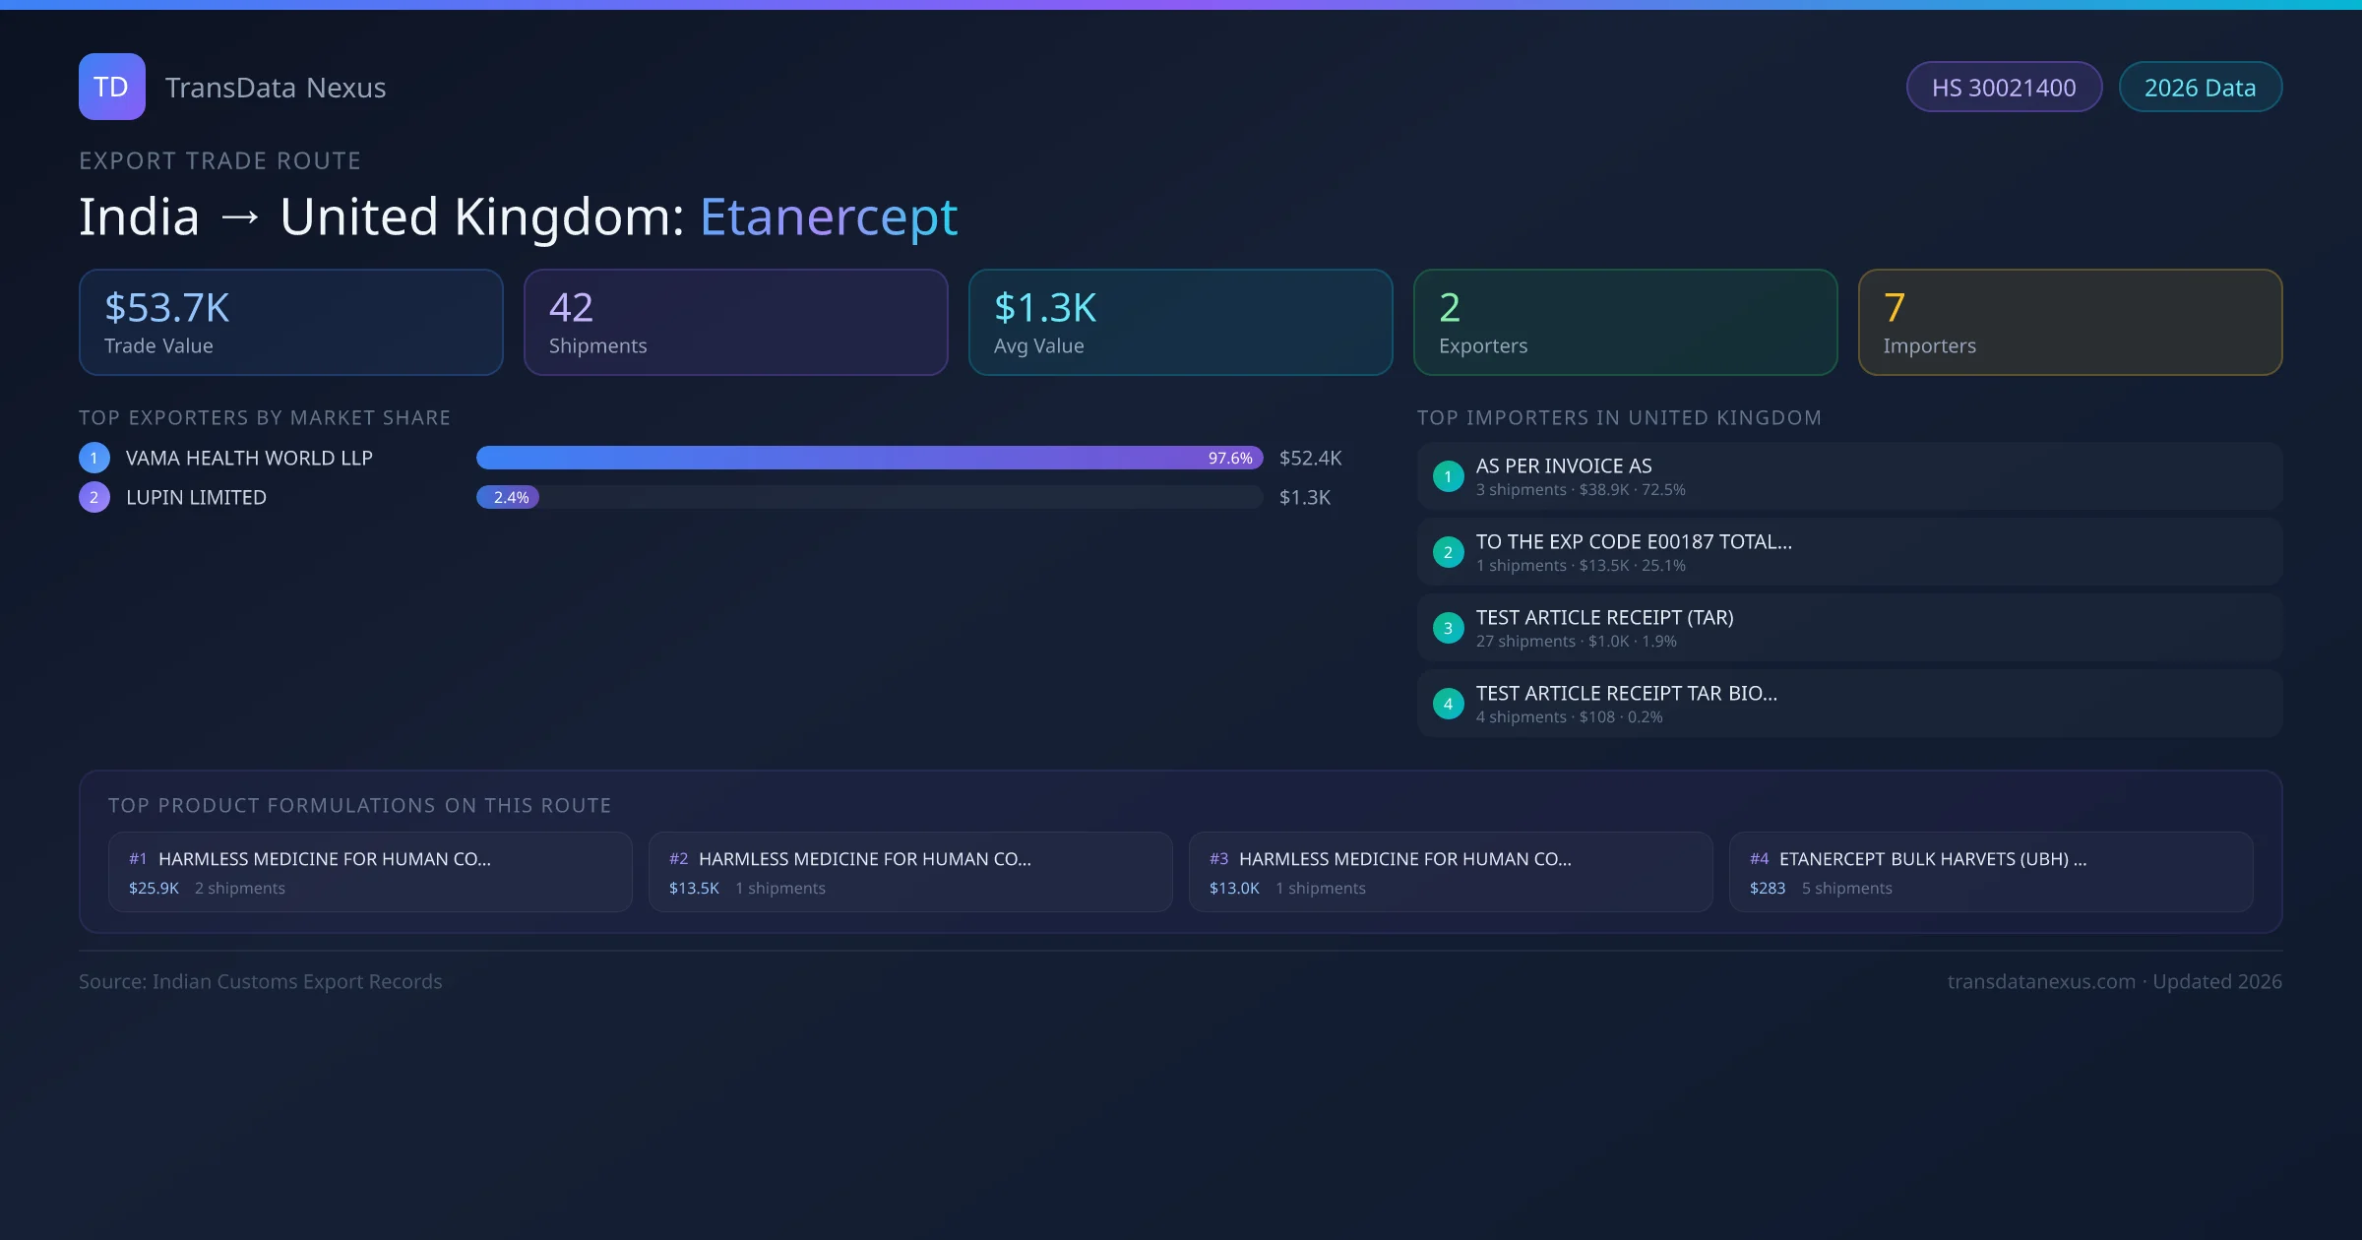Open the 7 Importers card
This screenshot has height=1240, width=2362.
[x=2070, y=322]
